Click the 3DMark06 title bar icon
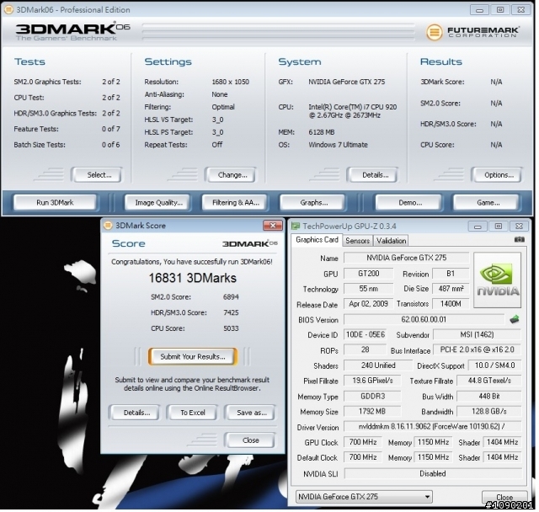Viewport: 539px width, 512px height. (9, 9)
